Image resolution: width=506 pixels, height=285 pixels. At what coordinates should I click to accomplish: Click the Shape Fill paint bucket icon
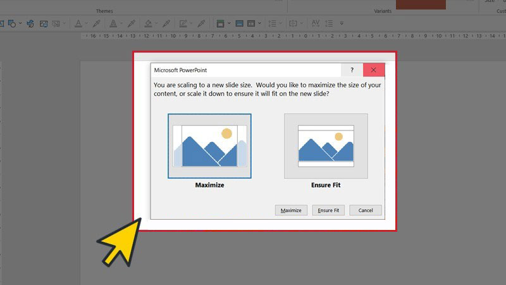click(x=148, y=23)
